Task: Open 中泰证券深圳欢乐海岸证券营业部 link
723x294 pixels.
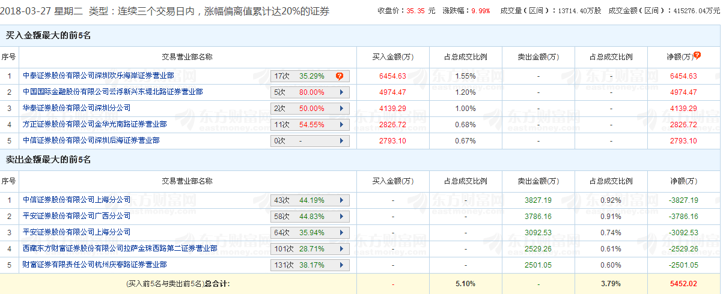Action: [x=98, y=76]
